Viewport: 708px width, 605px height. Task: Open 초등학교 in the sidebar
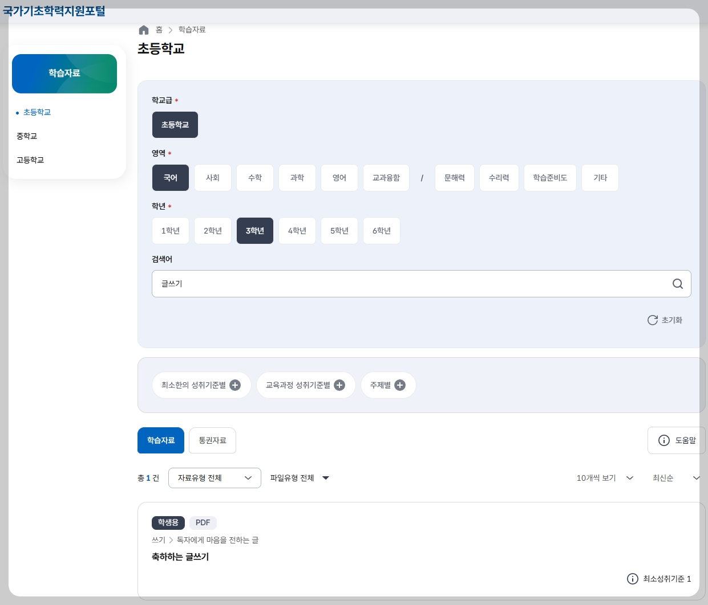pos(37,112)
